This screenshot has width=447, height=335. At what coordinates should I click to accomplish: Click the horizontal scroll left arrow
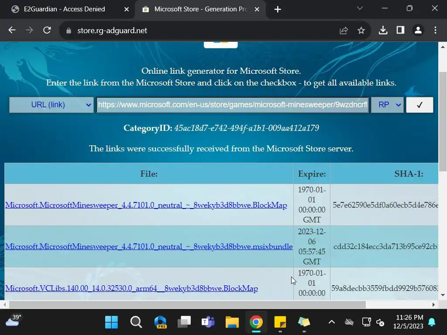(x=4, y=304)
